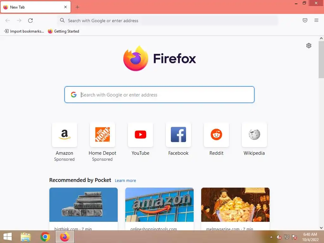The width and height of the screenshot is (324, 243).
Task: Open the melmagazine.com painting article thumbnail
Action: [x=235, y=205]
